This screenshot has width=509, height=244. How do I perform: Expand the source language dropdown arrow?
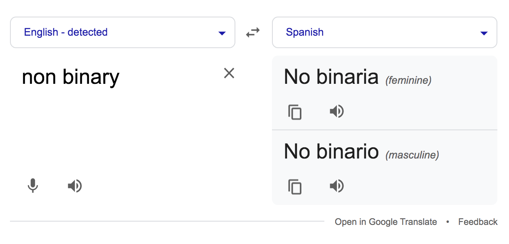[222, 33]
